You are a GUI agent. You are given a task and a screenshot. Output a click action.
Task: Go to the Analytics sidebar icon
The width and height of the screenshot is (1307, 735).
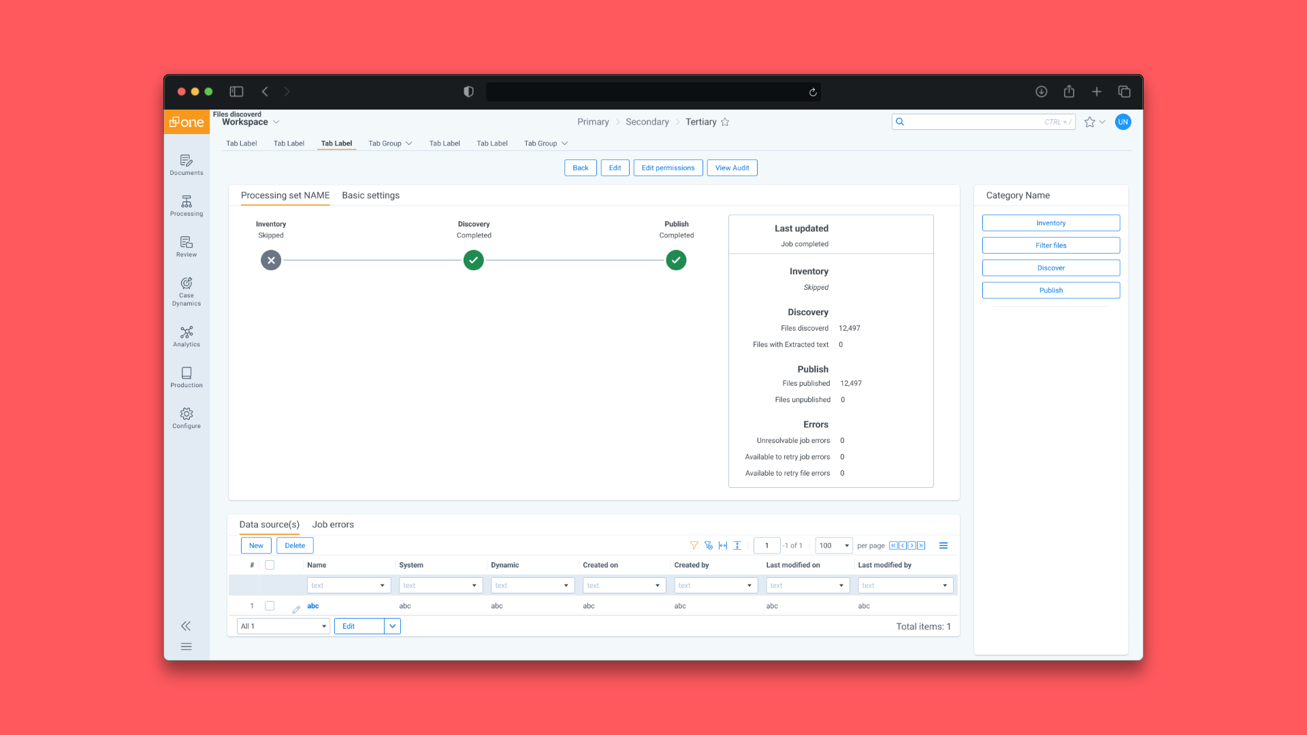click(x=187, y=336)
